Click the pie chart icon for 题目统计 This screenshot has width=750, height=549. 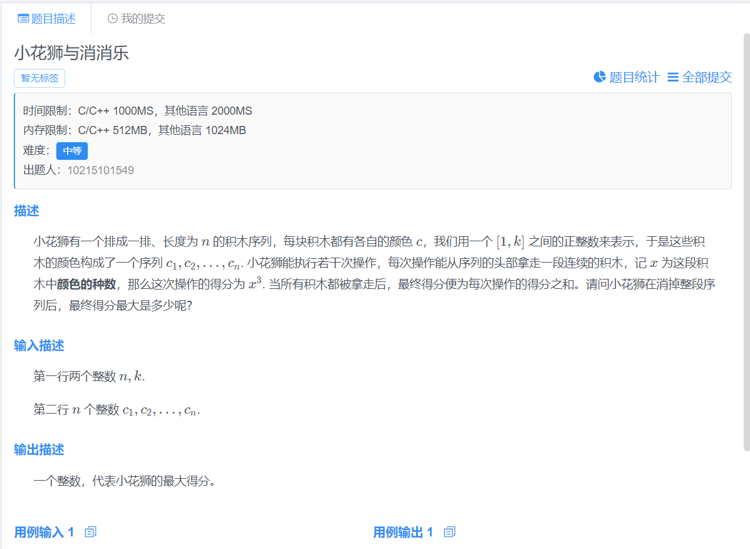click(x=600, y=77)
